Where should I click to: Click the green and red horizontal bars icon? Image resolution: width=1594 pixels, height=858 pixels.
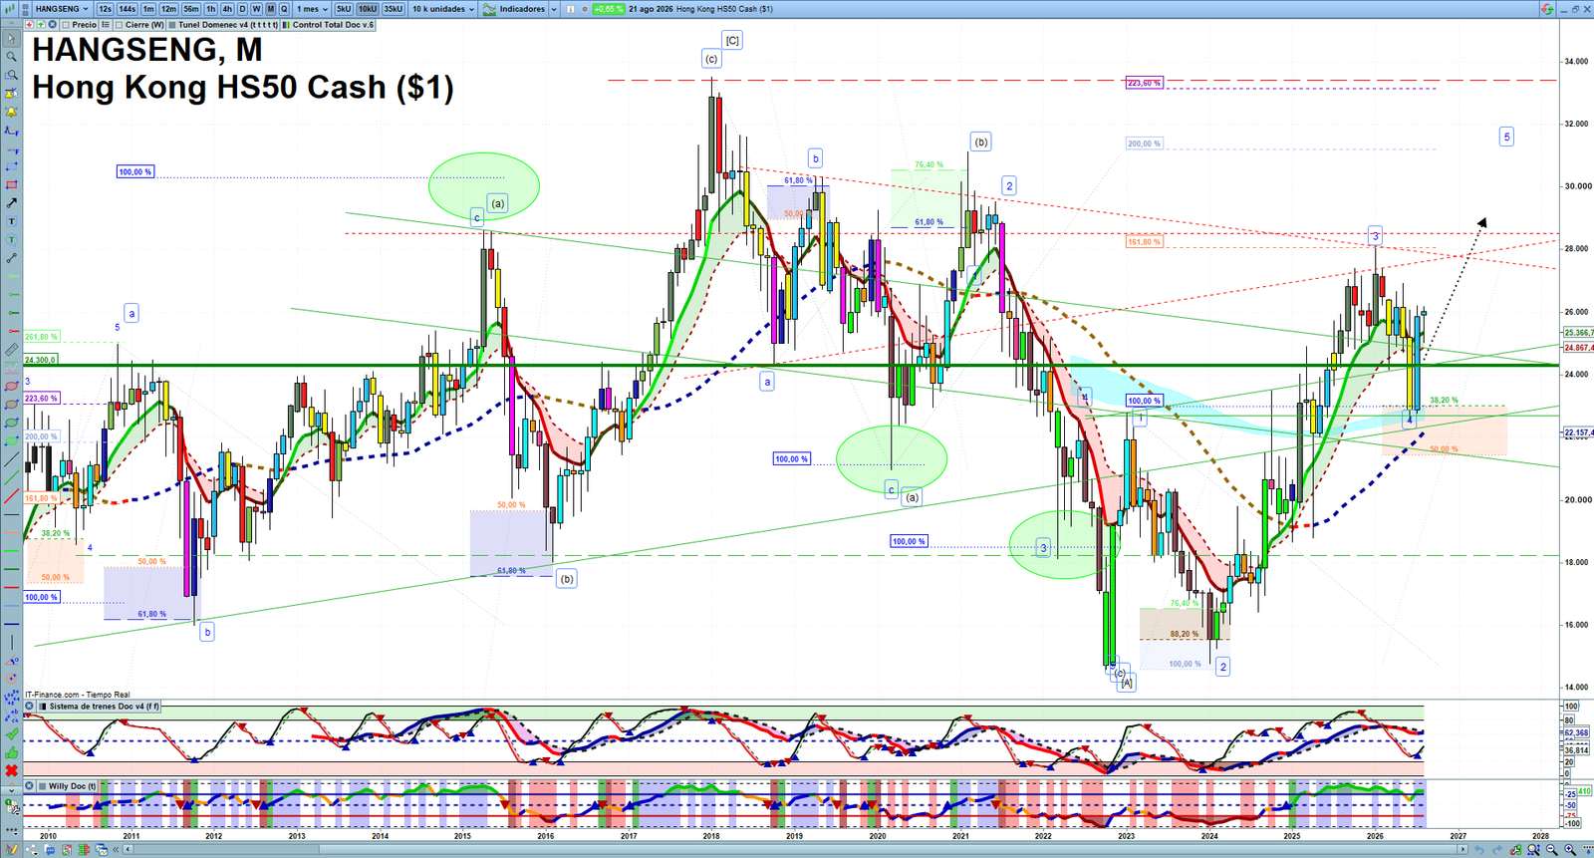tap(84, 849)
